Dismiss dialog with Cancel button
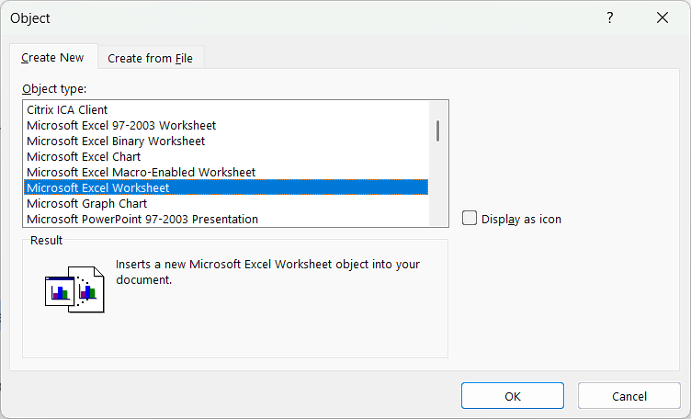The height and width of the screenshot is (419, 691). tap(629, 396)
